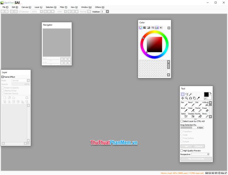
Task: Open the rotation angle dropdown in toolbar
Action: tap(65, 11)
